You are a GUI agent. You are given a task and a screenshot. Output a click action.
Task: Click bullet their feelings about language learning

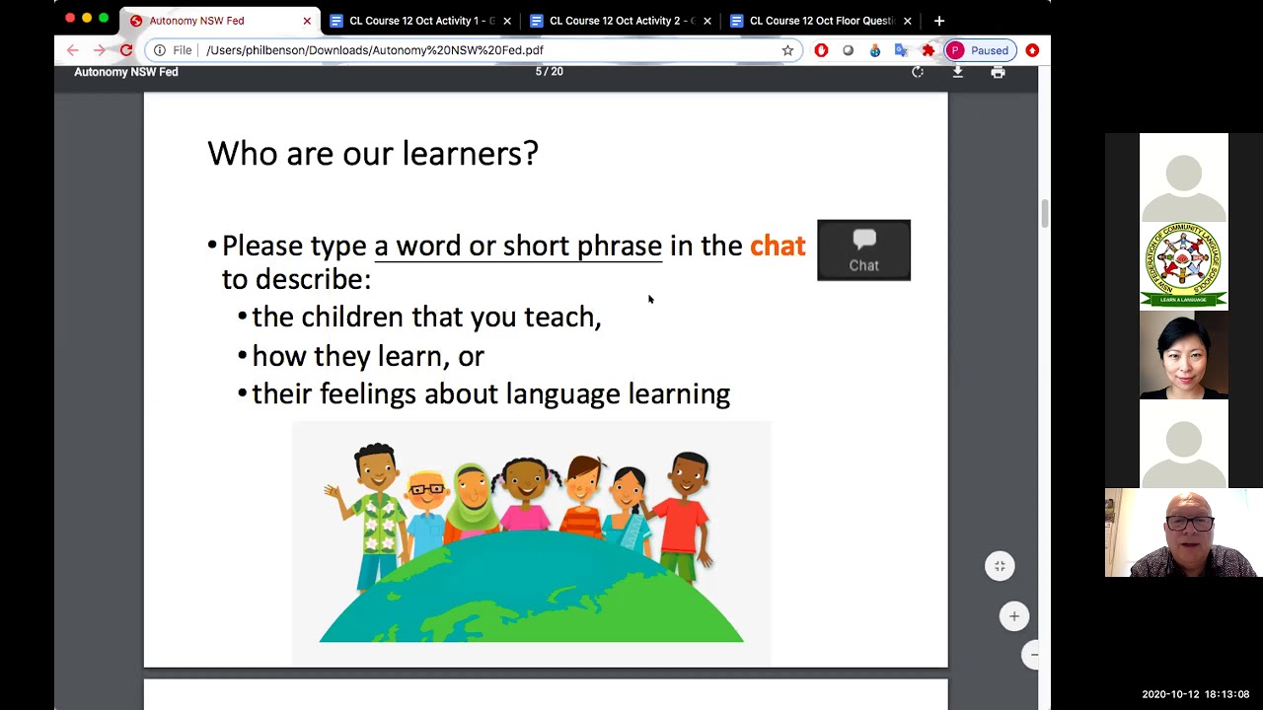coord(490,393)
